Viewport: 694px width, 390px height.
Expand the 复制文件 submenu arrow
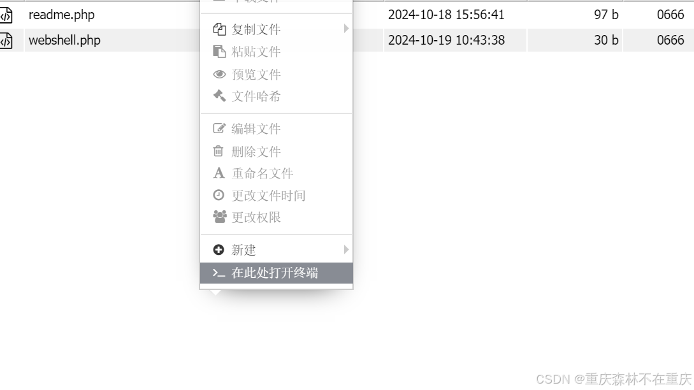[x=346, y=29]
